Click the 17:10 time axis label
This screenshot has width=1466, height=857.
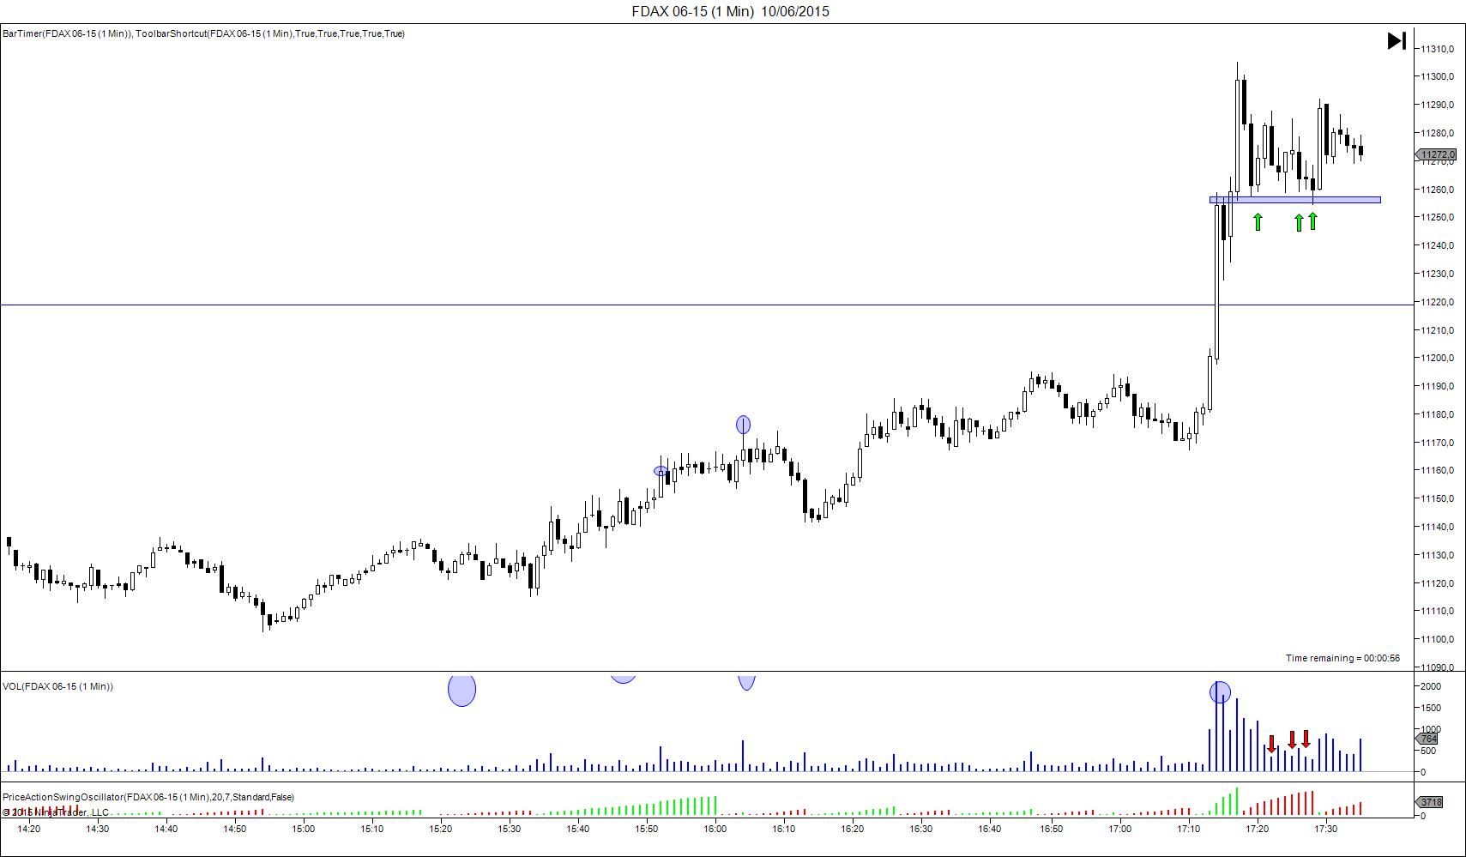point(1189,829)
